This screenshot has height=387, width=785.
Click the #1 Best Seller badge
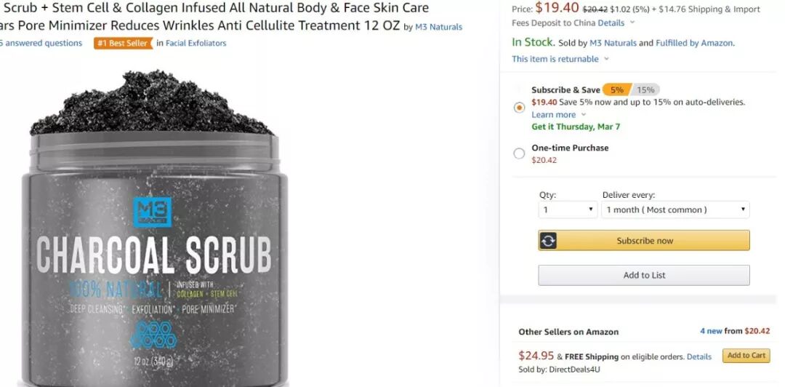(x=123, y=43)
